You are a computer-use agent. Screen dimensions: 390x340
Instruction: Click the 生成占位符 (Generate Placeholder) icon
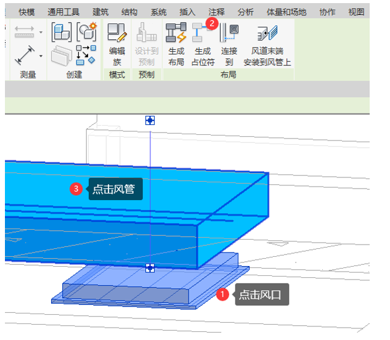pyautogui.click(x=202, y=34)
